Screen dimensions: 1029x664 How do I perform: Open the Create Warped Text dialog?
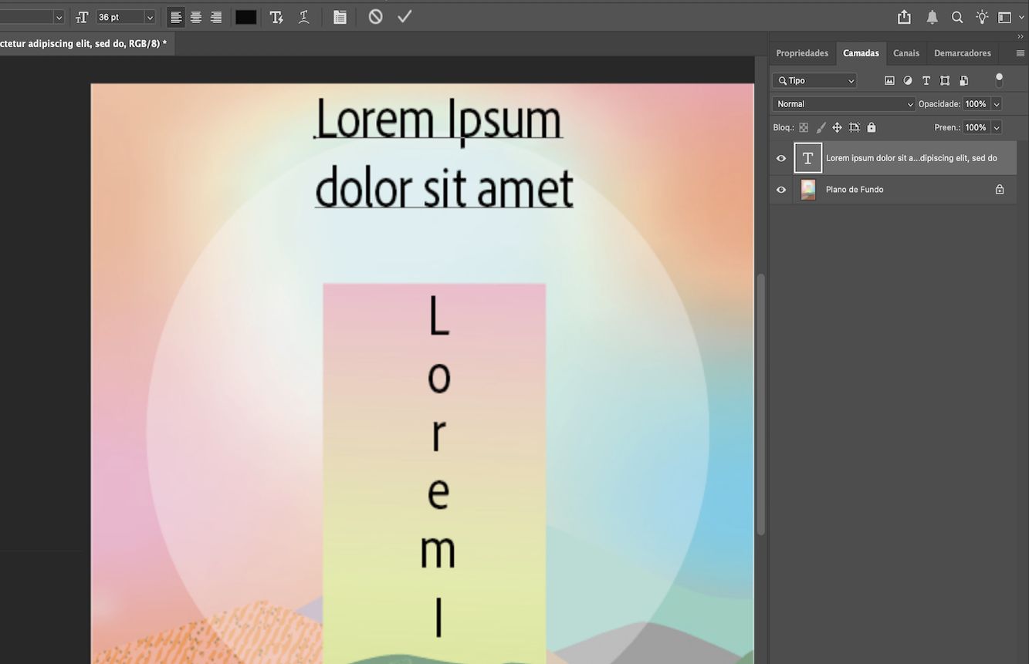pos(303,16)
